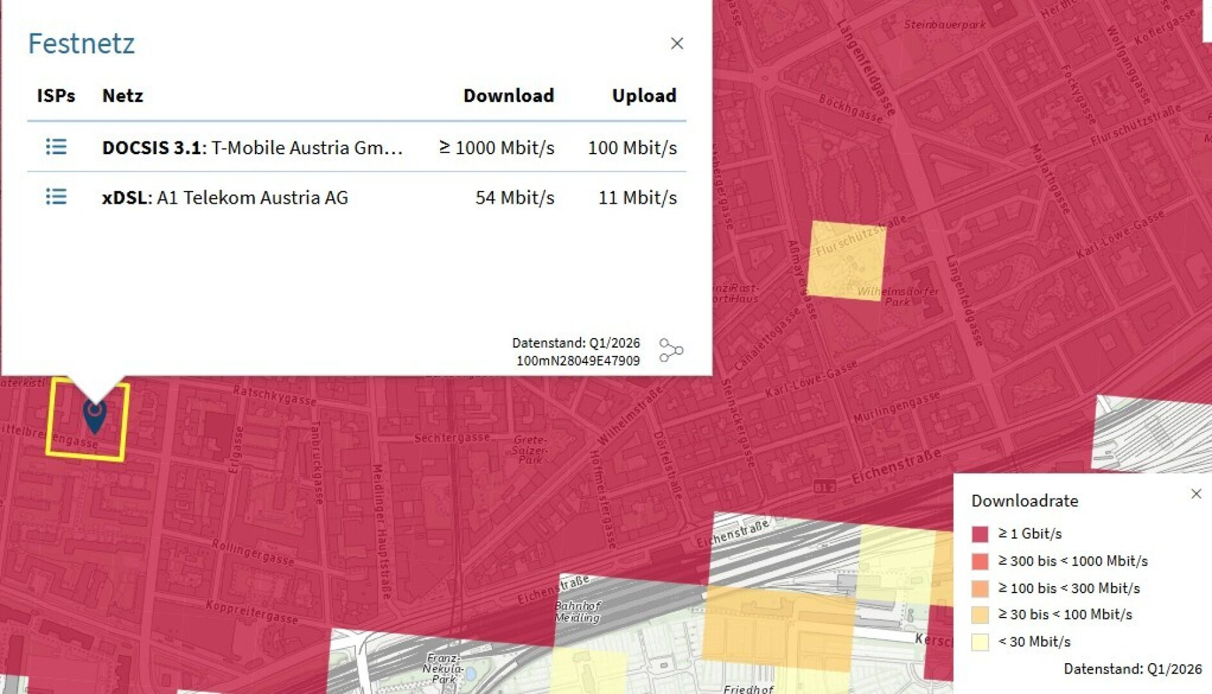
Task: Click the 'Franz-Nekula-Park' map label
Action: [443, 668]
